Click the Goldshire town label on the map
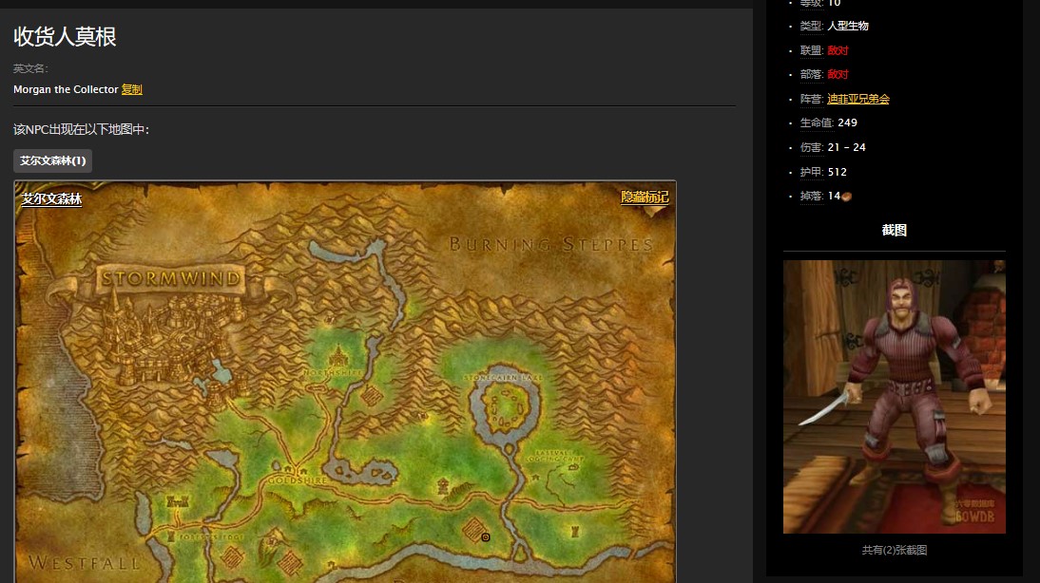Image resolution: width=1040 pixels, height=583 pixels. 298,480
